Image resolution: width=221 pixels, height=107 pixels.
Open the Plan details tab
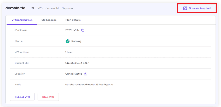(73, 20)
